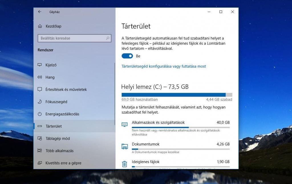Click the Kijelző monitor icon

tap(40, 65)
